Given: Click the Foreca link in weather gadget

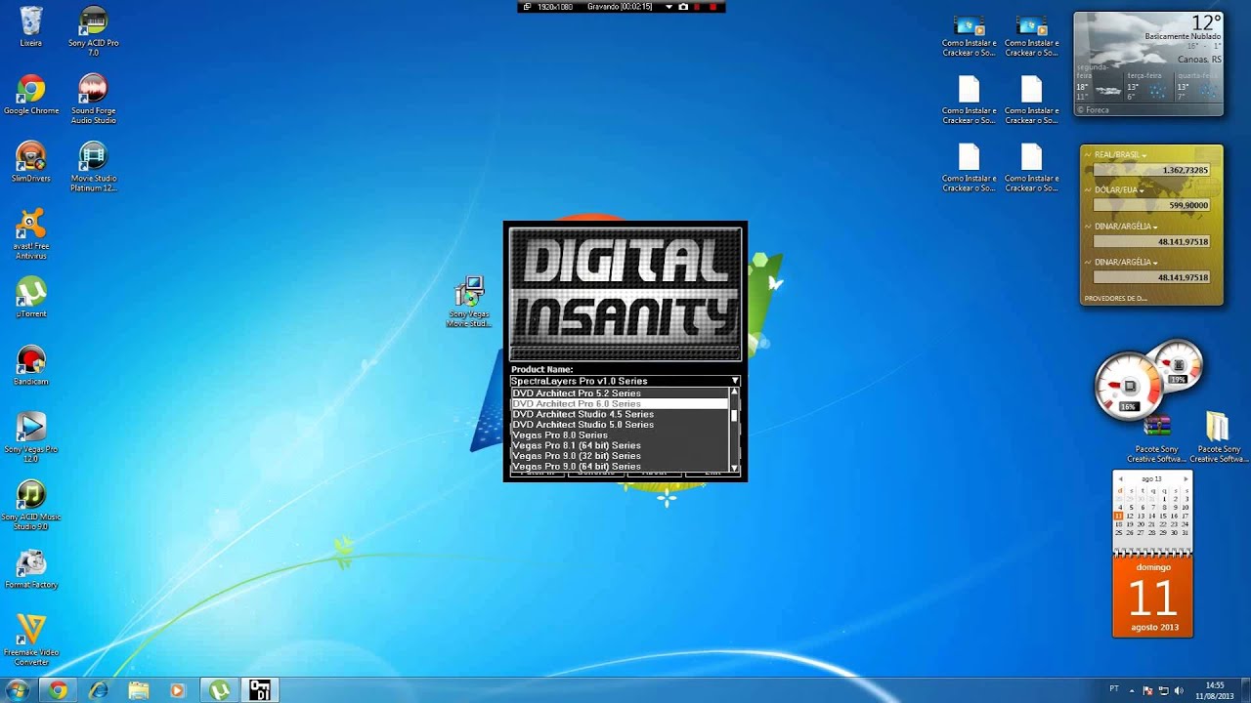Looking at the screenshot, I should [x=1093, y=109].
